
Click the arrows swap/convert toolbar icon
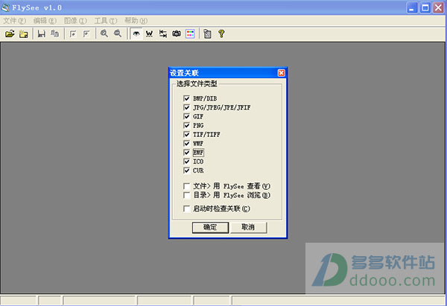click(162, 34)
